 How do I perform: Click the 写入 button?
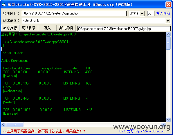47,28
